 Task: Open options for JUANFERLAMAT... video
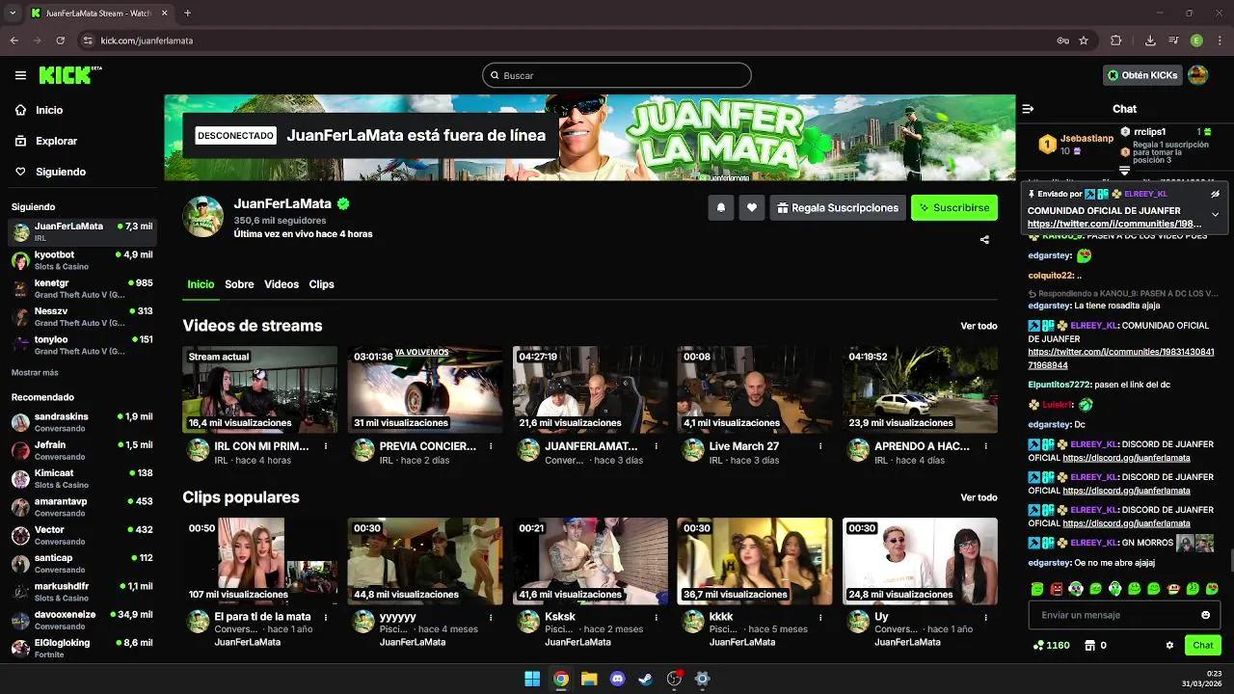coord(656,446)
